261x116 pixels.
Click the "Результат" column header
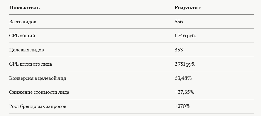tap(187, 8)
